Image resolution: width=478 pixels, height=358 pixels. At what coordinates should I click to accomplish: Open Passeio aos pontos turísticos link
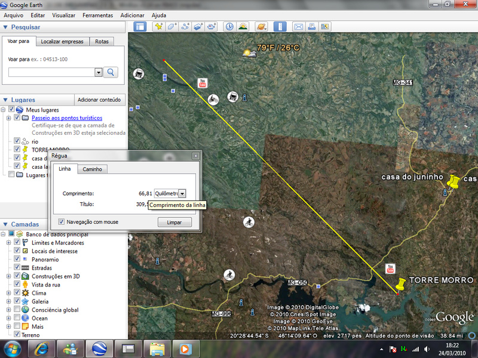pos(67,118)
